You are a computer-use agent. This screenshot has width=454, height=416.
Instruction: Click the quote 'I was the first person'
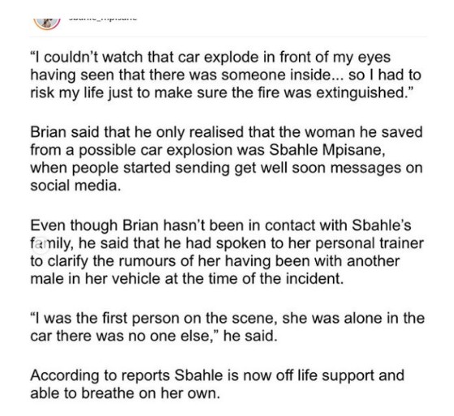[x=227, y=327]
